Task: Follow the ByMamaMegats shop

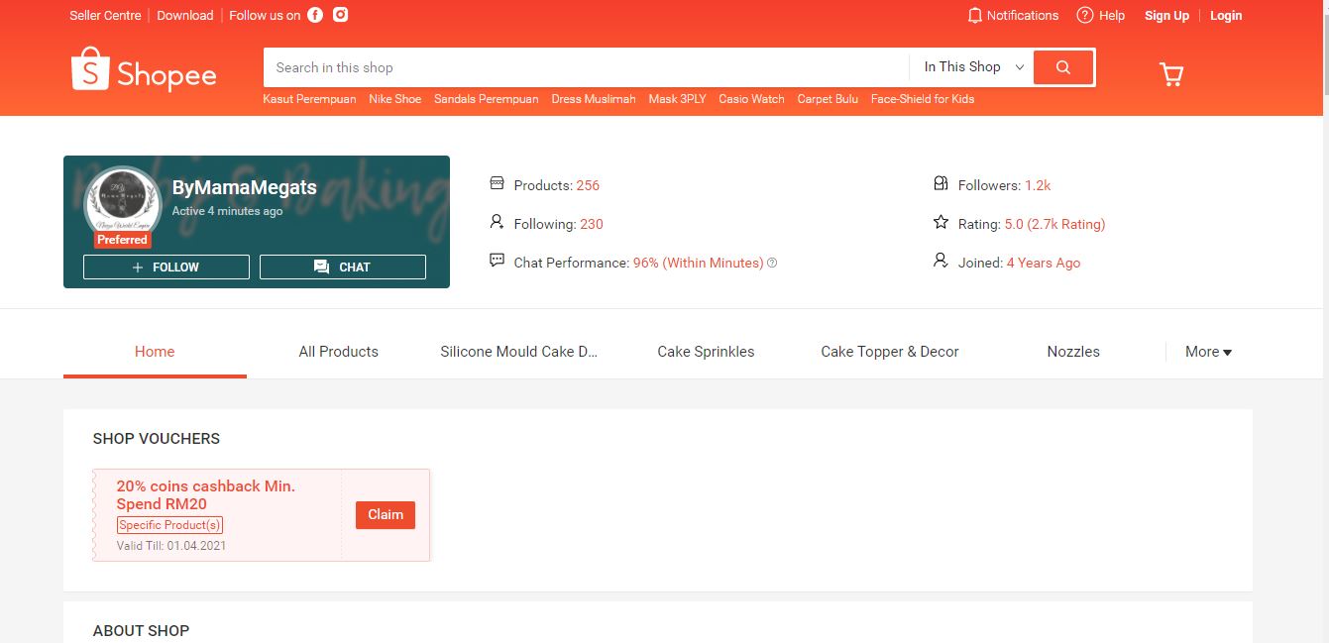Action: pyautogui.click(x=166, y=268)
